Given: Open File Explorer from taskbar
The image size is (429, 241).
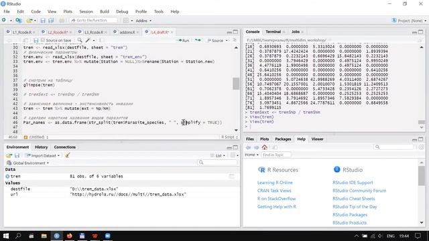Looking at the screenshot, I should pos(44,236).
